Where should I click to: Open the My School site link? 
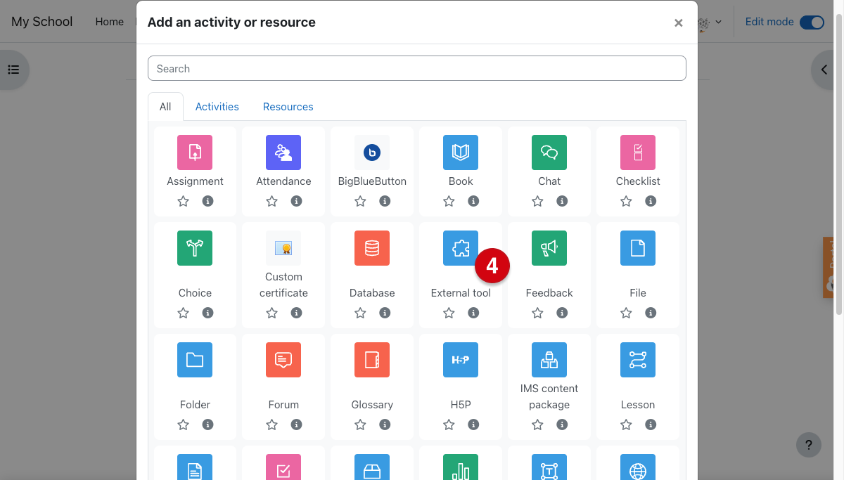click(42, 22)
